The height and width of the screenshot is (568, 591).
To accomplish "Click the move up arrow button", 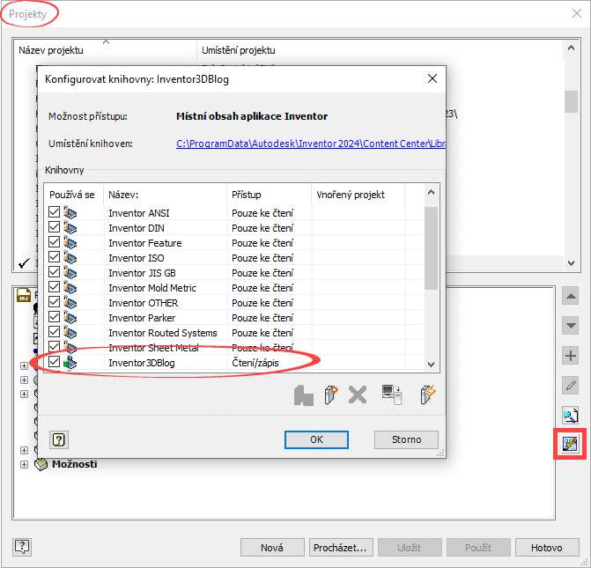I will [570, 296].
